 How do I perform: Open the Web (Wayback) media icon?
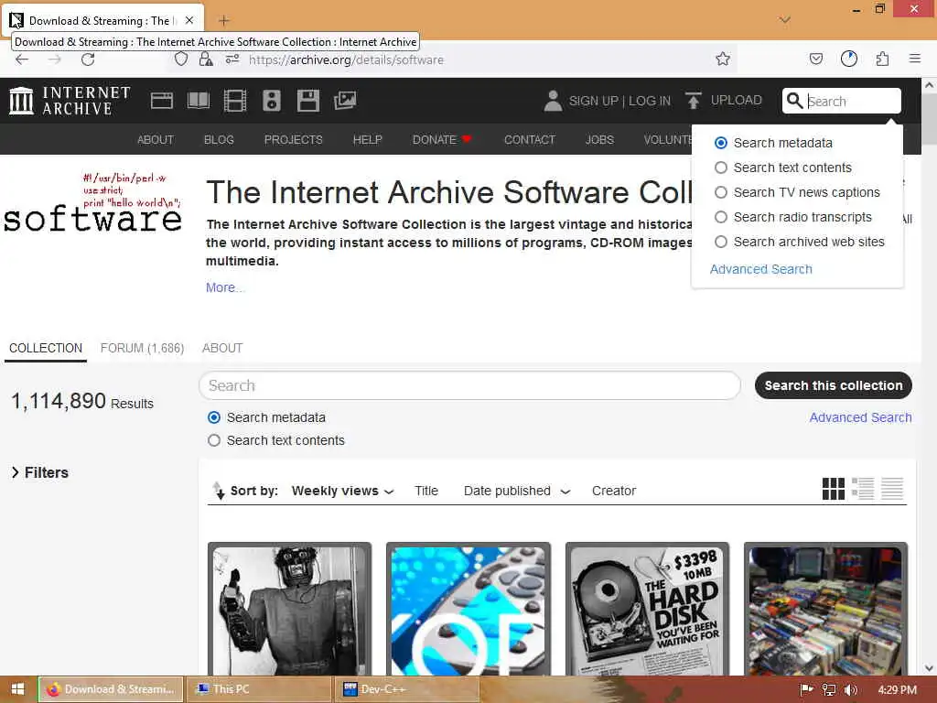click(161, 101)
